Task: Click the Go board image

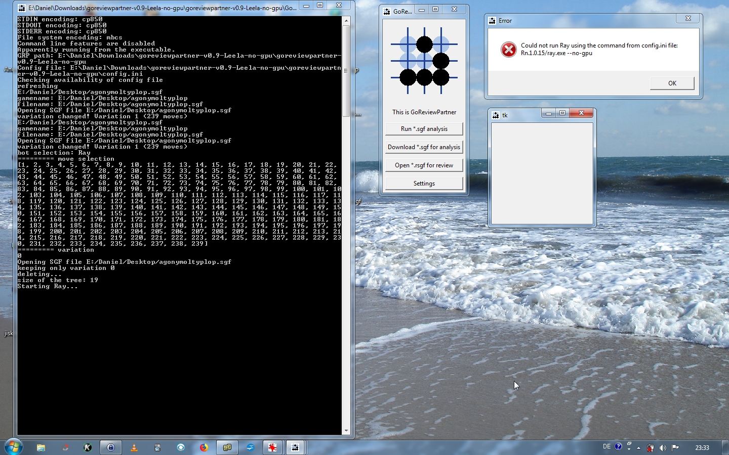Action: [424, 61]
